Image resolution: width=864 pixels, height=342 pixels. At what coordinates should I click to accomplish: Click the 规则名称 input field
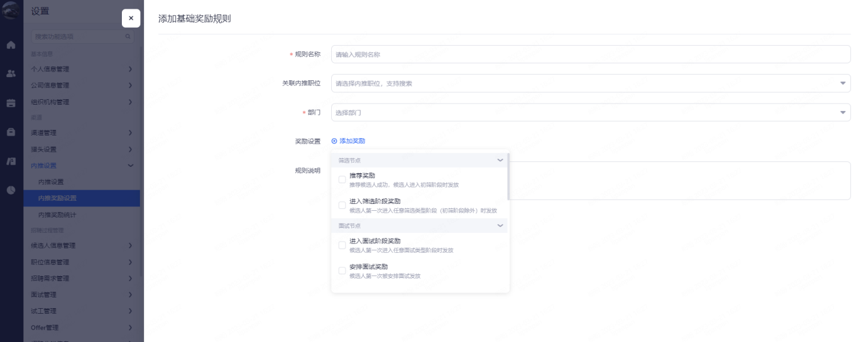[x=590, y=55]
